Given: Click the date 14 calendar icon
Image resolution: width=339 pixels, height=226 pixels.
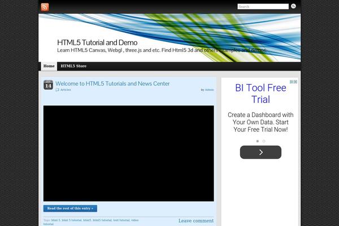Looking at the screenshot, I should 48,85.
